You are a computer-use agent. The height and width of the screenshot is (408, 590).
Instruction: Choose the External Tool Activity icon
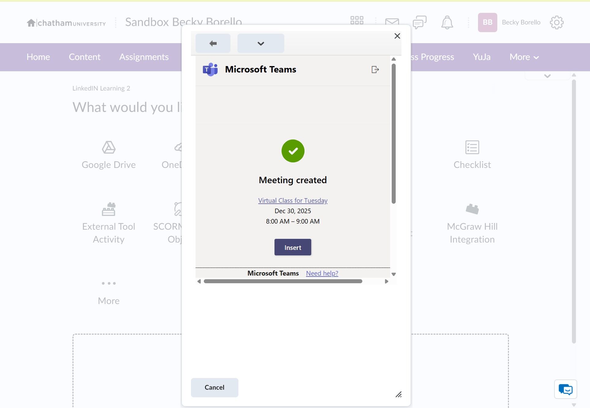109,210
